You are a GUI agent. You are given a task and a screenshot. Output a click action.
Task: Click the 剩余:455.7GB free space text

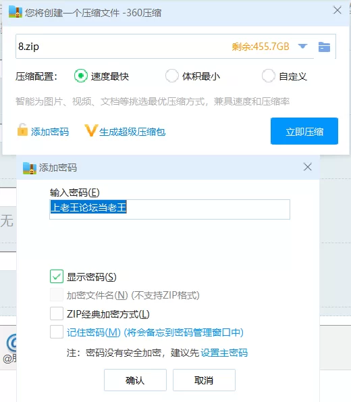(x=261, y=47)
